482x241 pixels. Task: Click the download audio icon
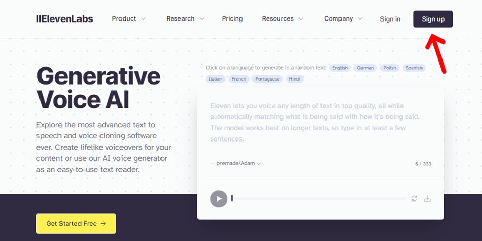(427, 198)
